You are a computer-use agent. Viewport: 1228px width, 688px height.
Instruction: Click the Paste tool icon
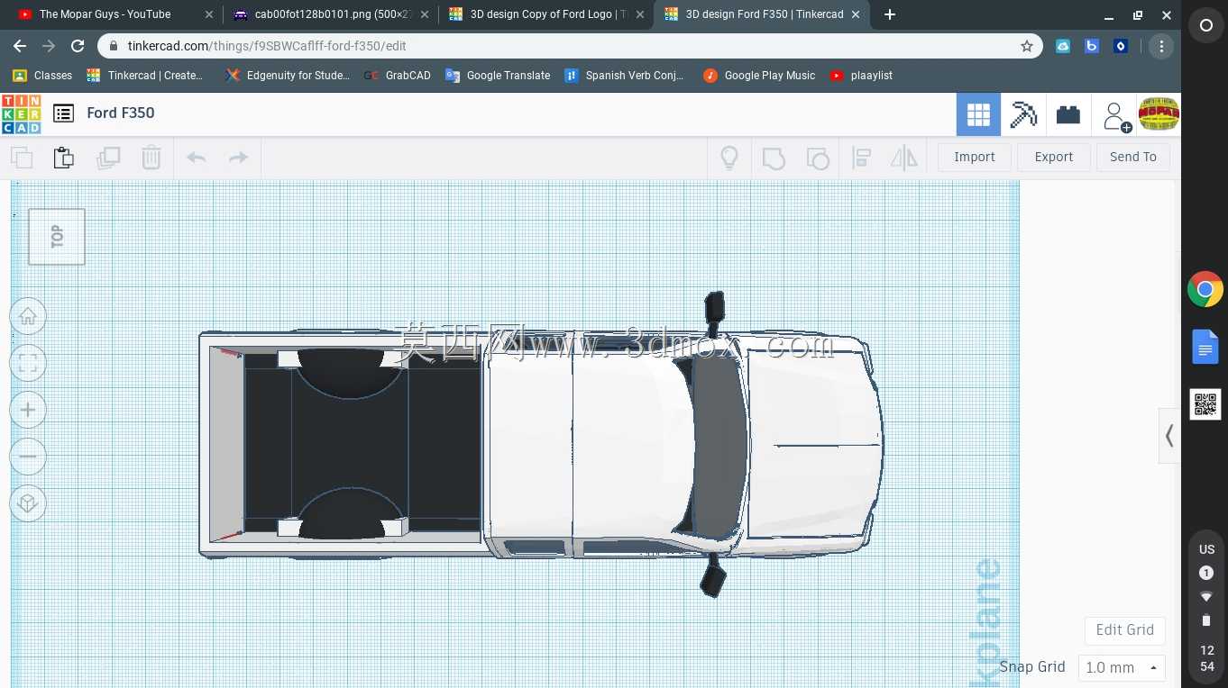64,158
